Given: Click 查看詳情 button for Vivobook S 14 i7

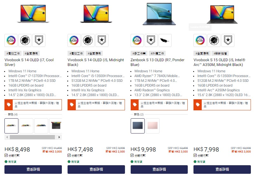Looking at the screenshot, I should coord(33,169).
